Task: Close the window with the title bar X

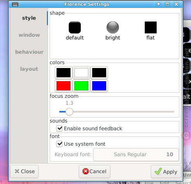Action: (176, 4)
